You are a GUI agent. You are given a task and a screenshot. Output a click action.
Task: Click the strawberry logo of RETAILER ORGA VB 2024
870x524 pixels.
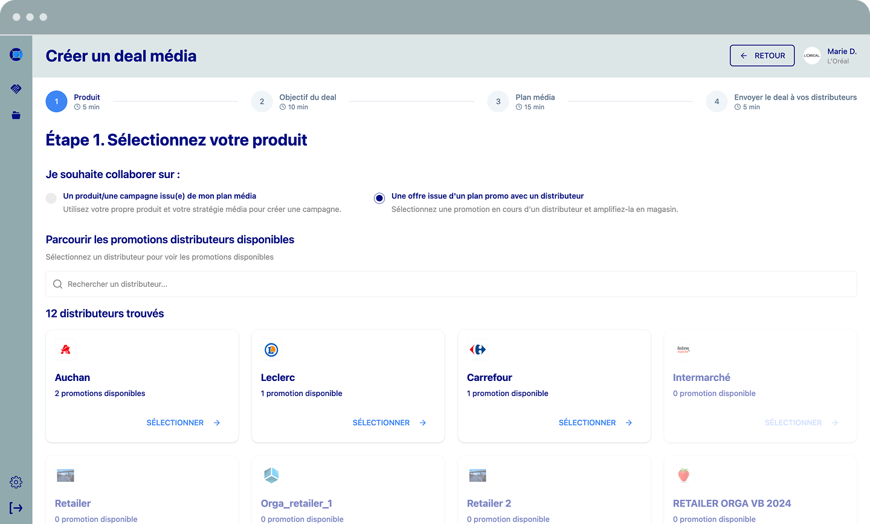(683, 476)
